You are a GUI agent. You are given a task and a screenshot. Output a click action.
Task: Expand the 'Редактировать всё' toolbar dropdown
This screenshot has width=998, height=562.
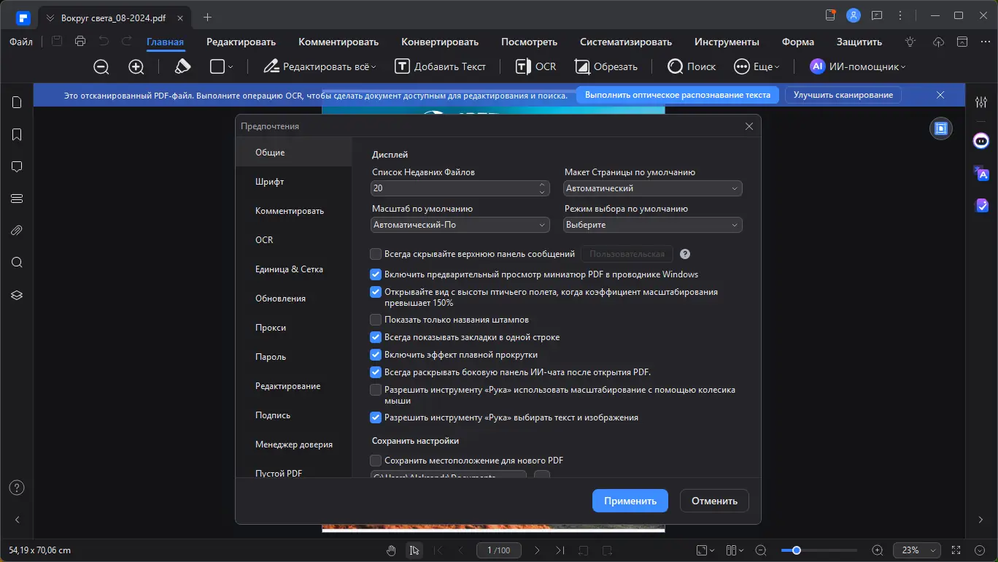[x=374, y=67]
